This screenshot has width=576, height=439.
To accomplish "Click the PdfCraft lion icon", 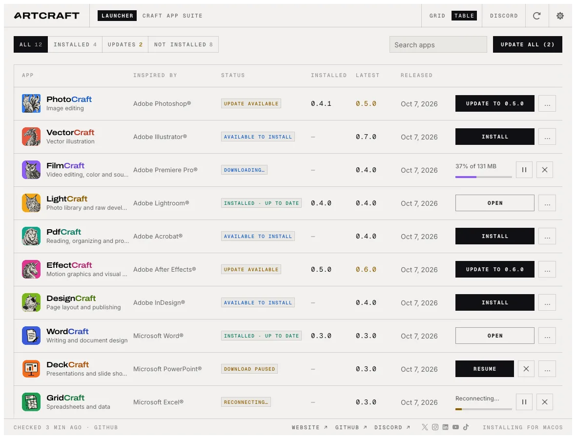I will [31, 236].
